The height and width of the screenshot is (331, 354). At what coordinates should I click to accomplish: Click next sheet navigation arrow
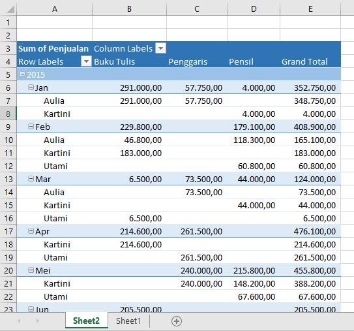click(37, 321)
